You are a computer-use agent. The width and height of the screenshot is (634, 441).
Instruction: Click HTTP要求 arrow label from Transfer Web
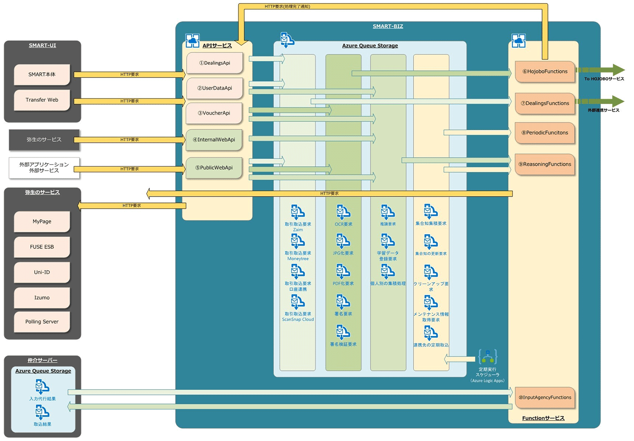130,101
